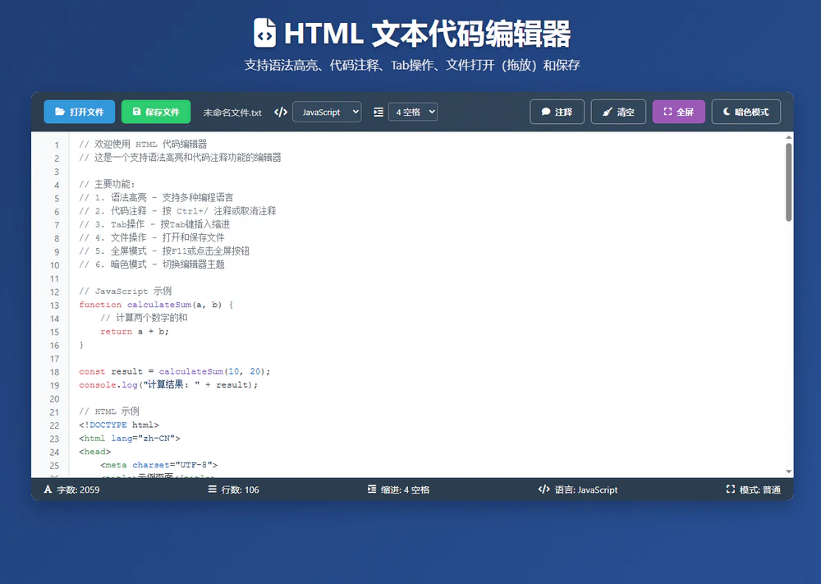Click the character count icon in status bar
The image size is (821, 584).
[x=48, y=490]
